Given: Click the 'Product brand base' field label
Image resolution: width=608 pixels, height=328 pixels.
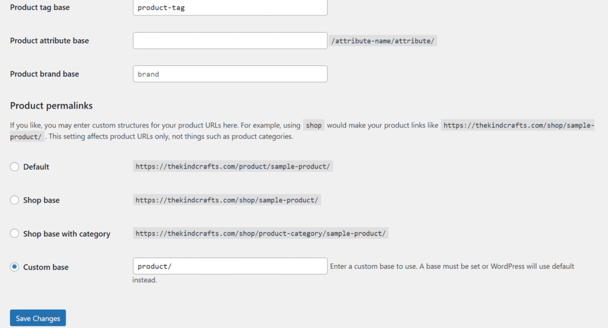Looking at the screenshot, I should tap(45, 74).
